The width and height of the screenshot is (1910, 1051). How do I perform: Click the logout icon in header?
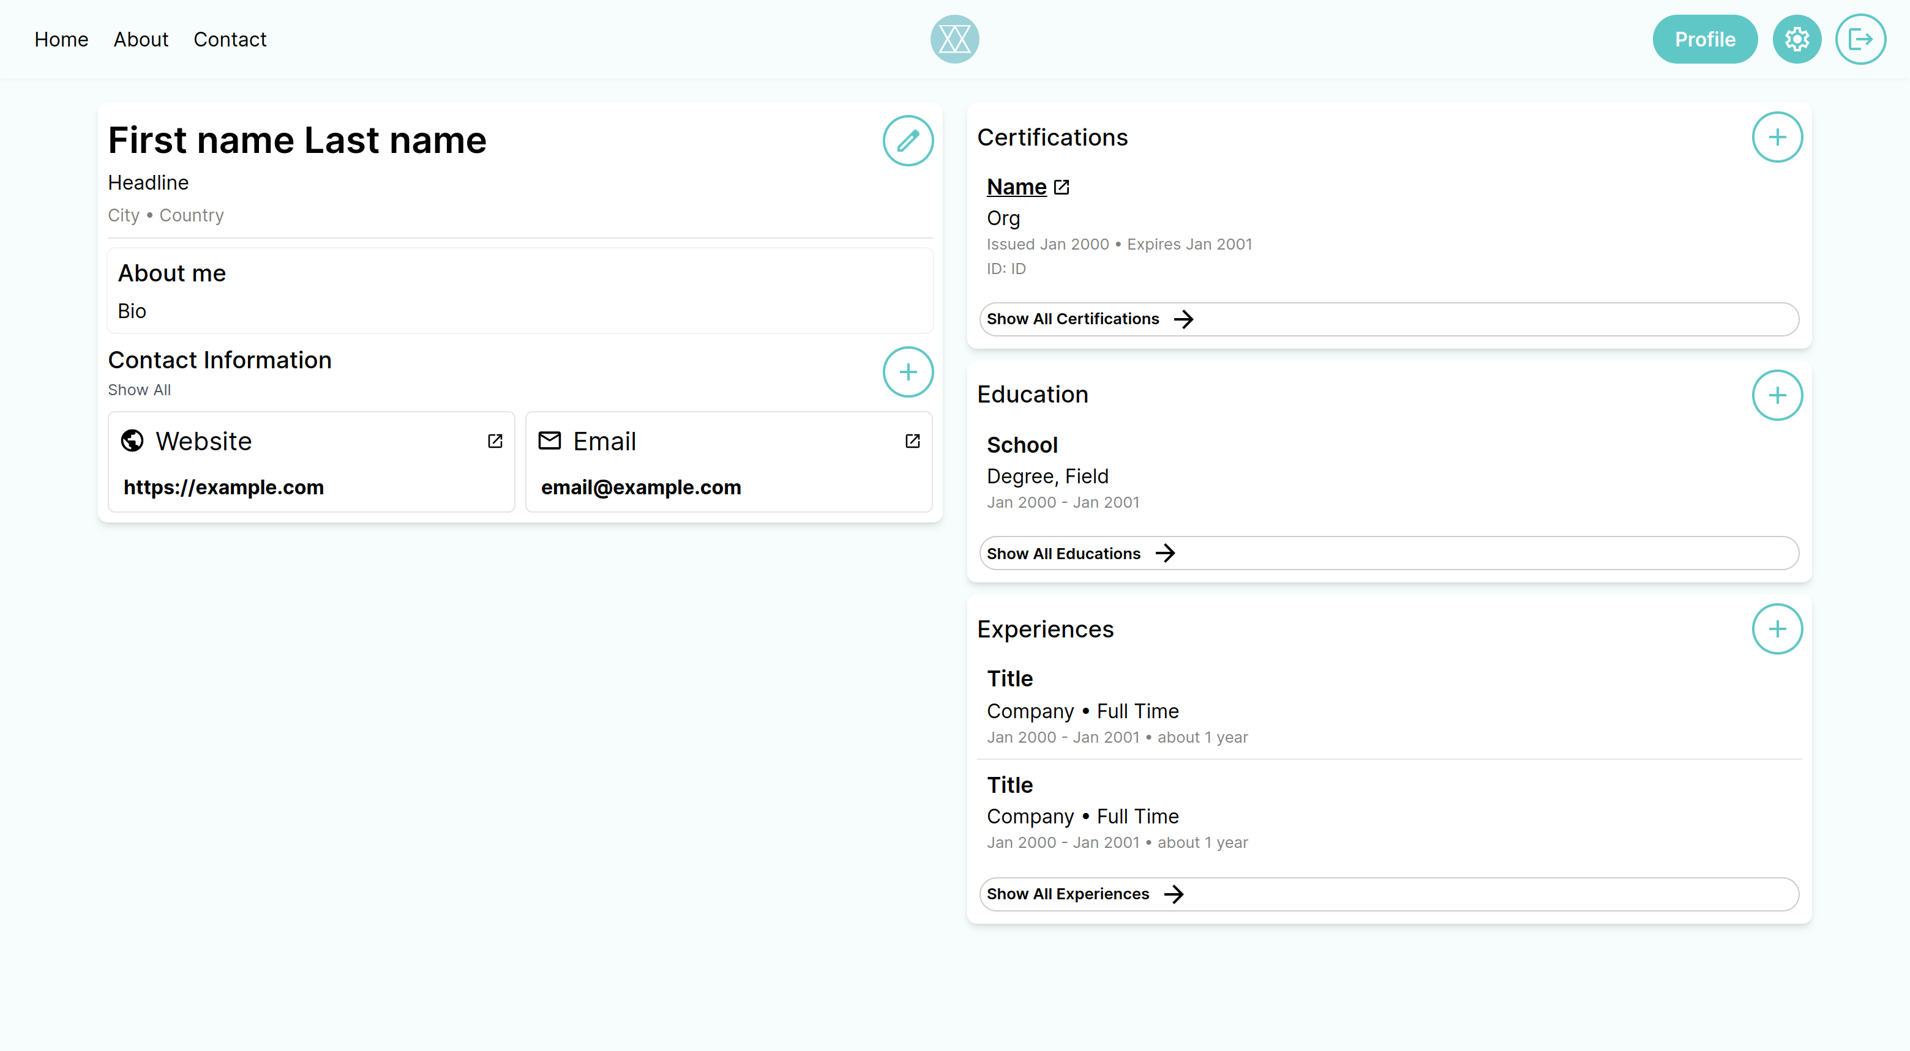[x=1860, y=39]
